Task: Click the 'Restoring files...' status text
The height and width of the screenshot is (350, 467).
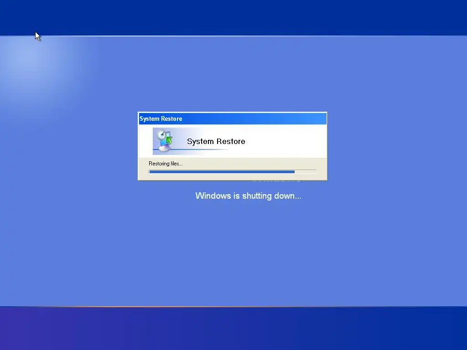Action: click(166, 164)
